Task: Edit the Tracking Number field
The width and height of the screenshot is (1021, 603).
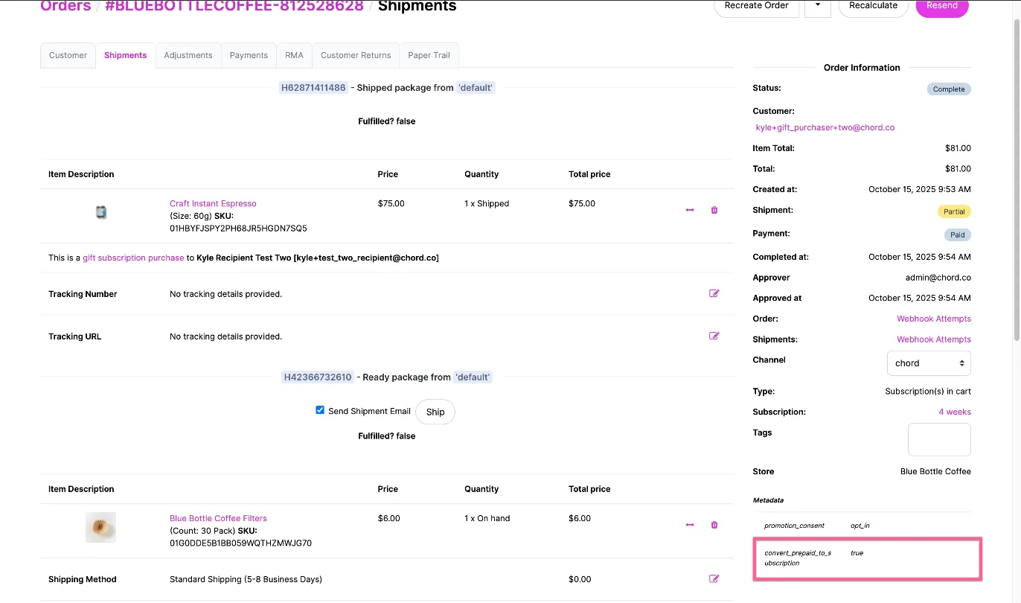Action: click(x=714, y=293)
